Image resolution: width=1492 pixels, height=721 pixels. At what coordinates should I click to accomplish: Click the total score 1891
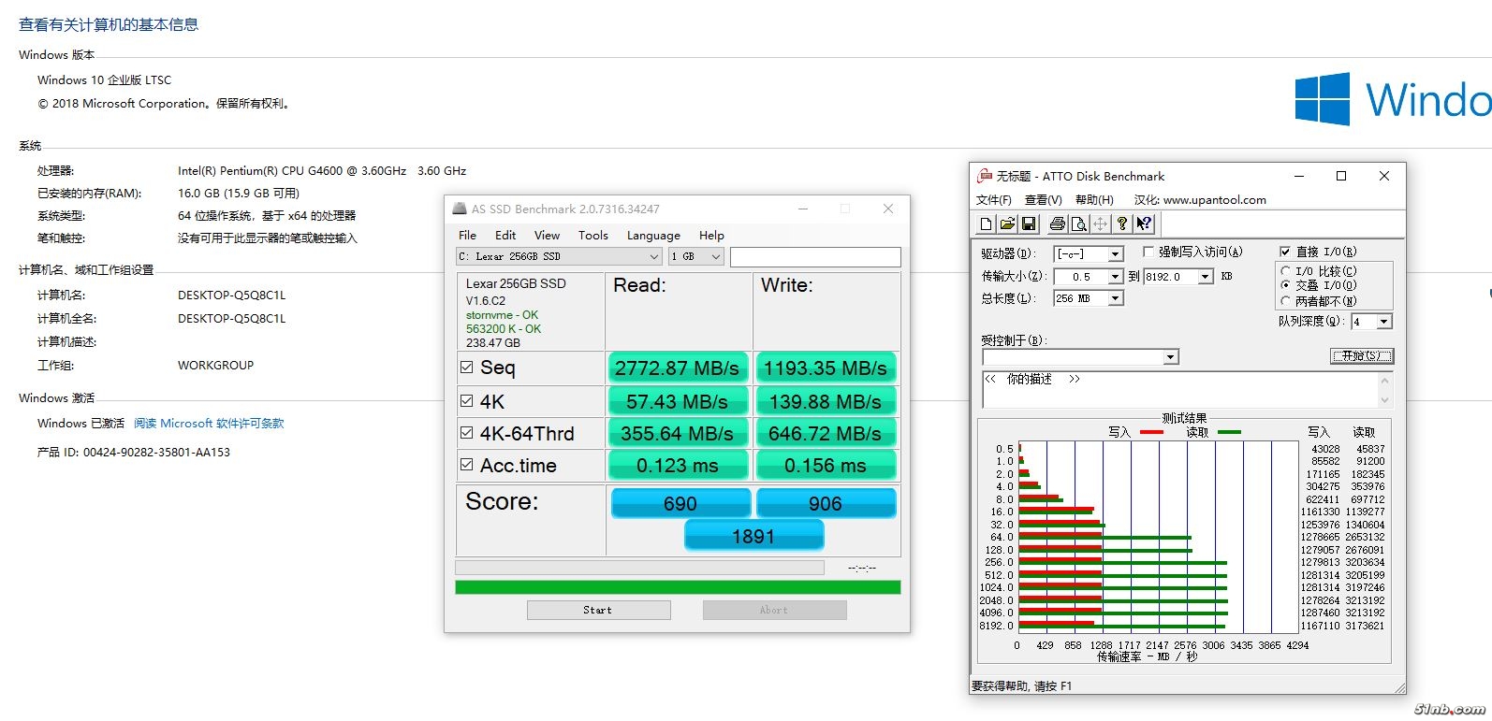click(x=753, y=536)
